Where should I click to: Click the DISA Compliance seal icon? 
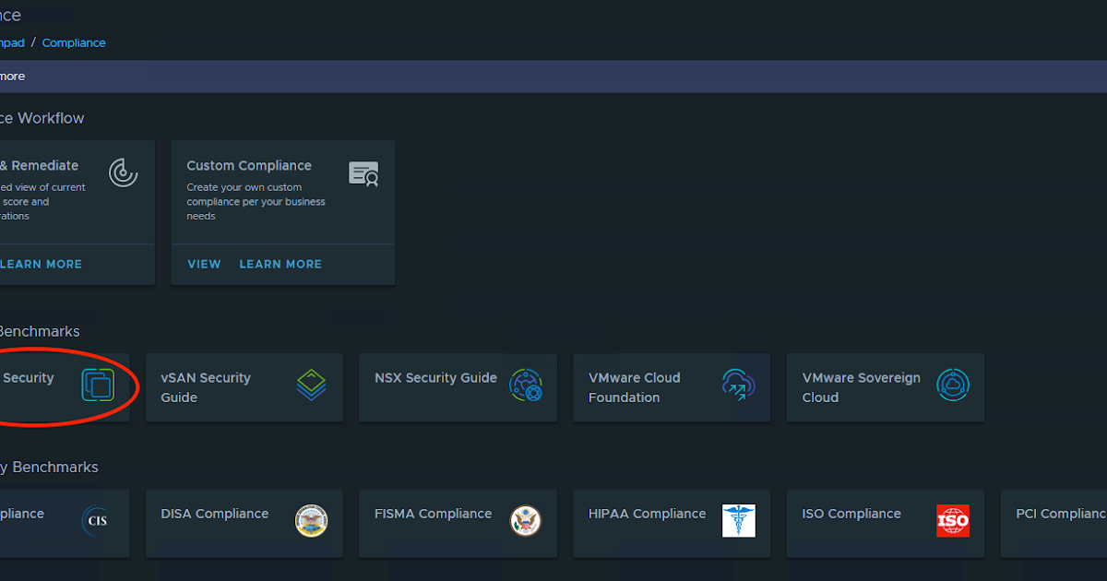click(x=312, y=521)
